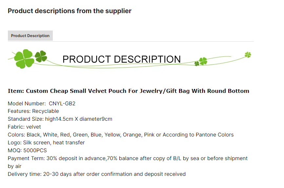Click the Logo: Silk screen line
The height and width of the screenshot is (188, 284).
tap(46, 143)
